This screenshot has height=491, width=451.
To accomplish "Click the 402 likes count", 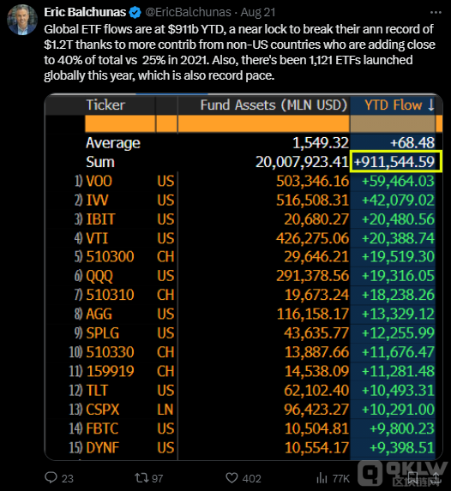I will [252, 478].
